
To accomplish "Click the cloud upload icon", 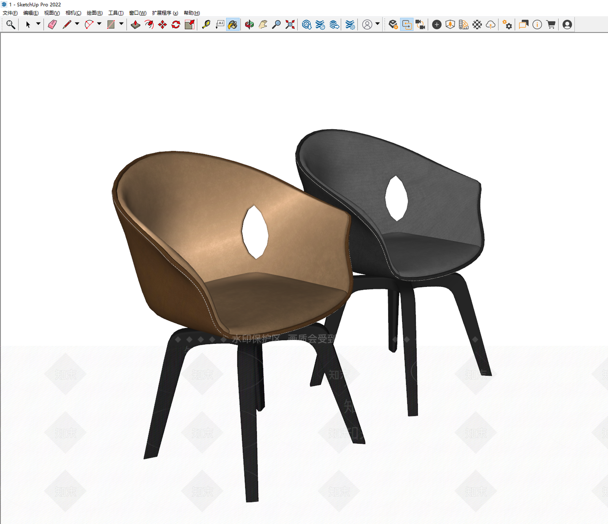I will tap(491, 25).
